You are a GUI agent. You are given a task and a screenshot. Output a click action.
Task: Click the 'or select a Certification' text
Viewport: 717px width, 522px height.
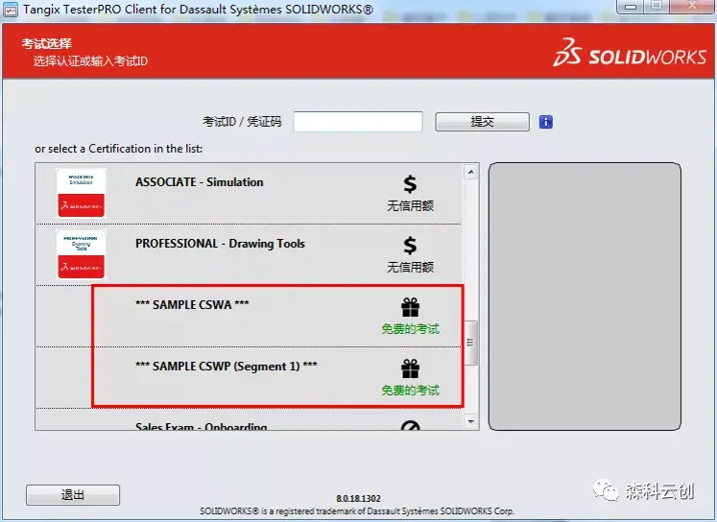point(118,149)
